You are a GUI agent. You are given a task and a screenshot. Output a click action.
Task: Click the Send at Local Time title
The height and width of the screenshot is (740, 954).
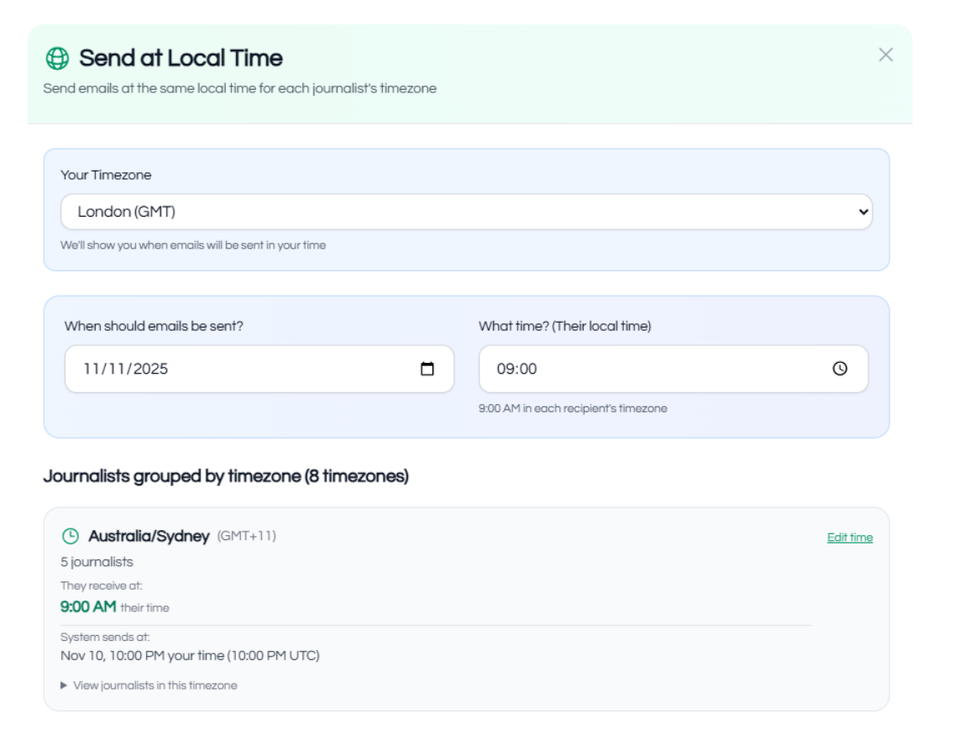pyautogui.click(x=181, y=58)
